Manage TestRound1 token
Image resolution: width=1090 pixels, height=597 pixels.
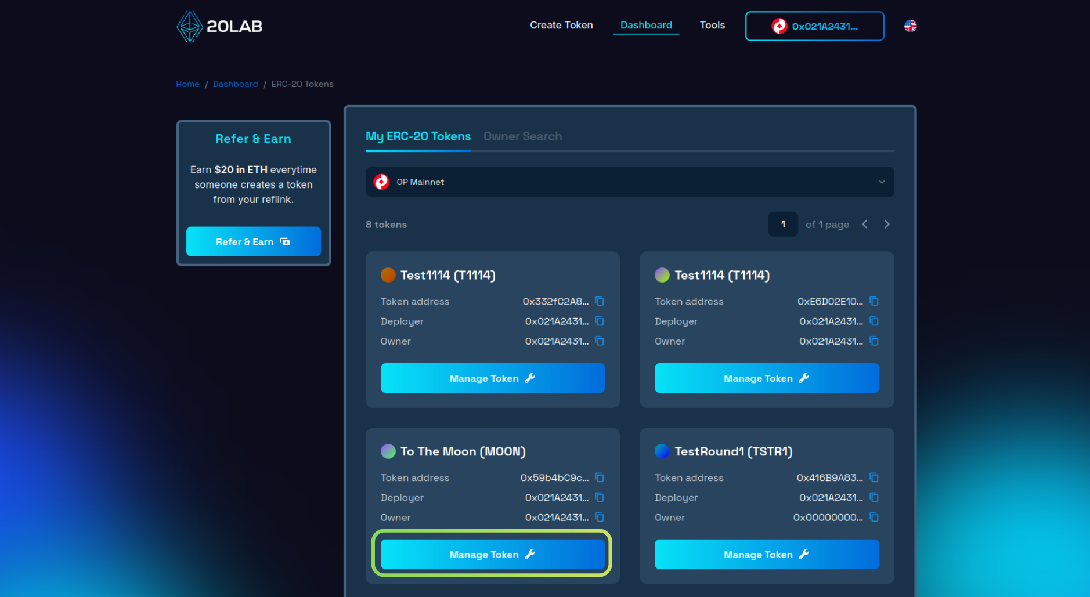(x=767, y=555)
